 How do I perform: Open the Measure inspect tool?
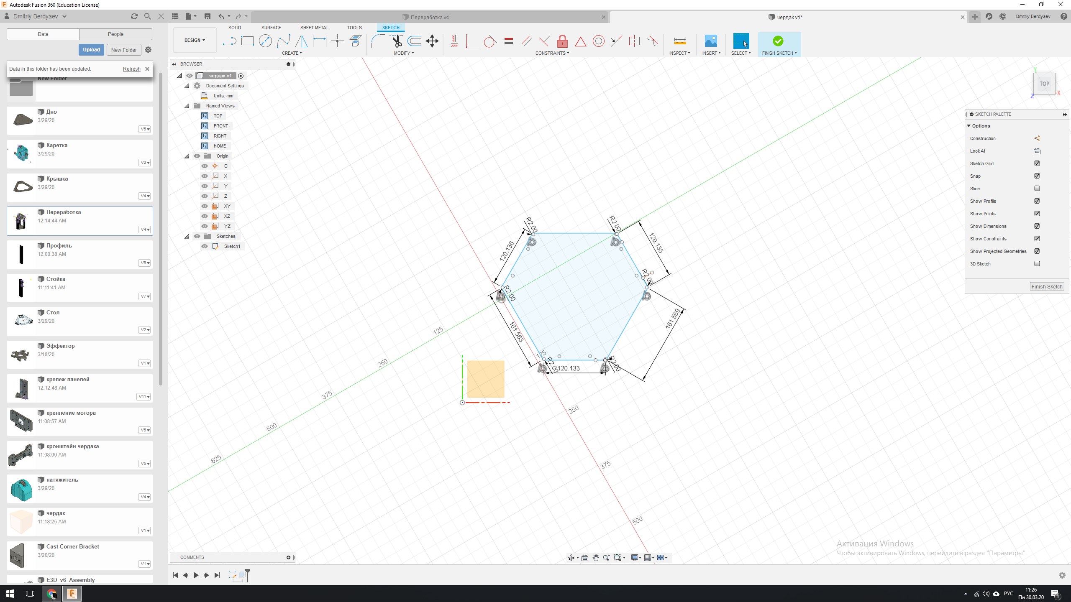tap(680, 41)
